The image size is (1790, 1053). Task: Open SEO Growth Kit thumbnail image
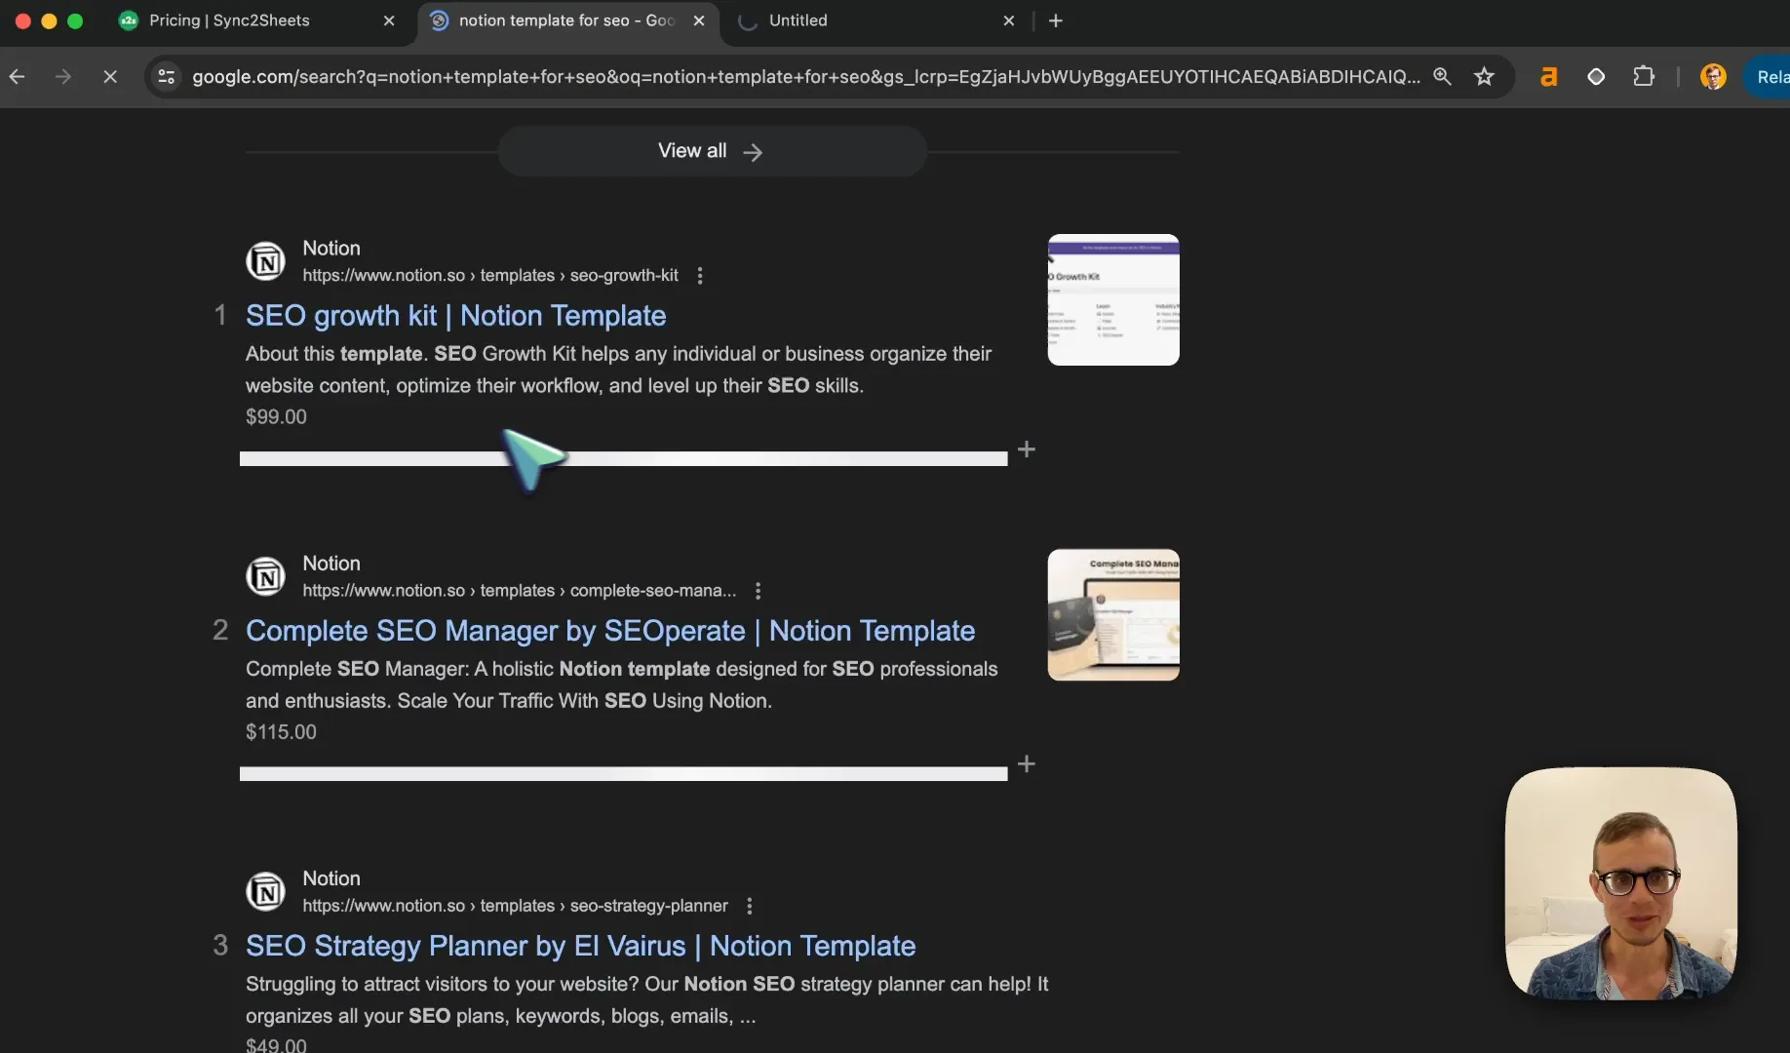point(1113,299)
